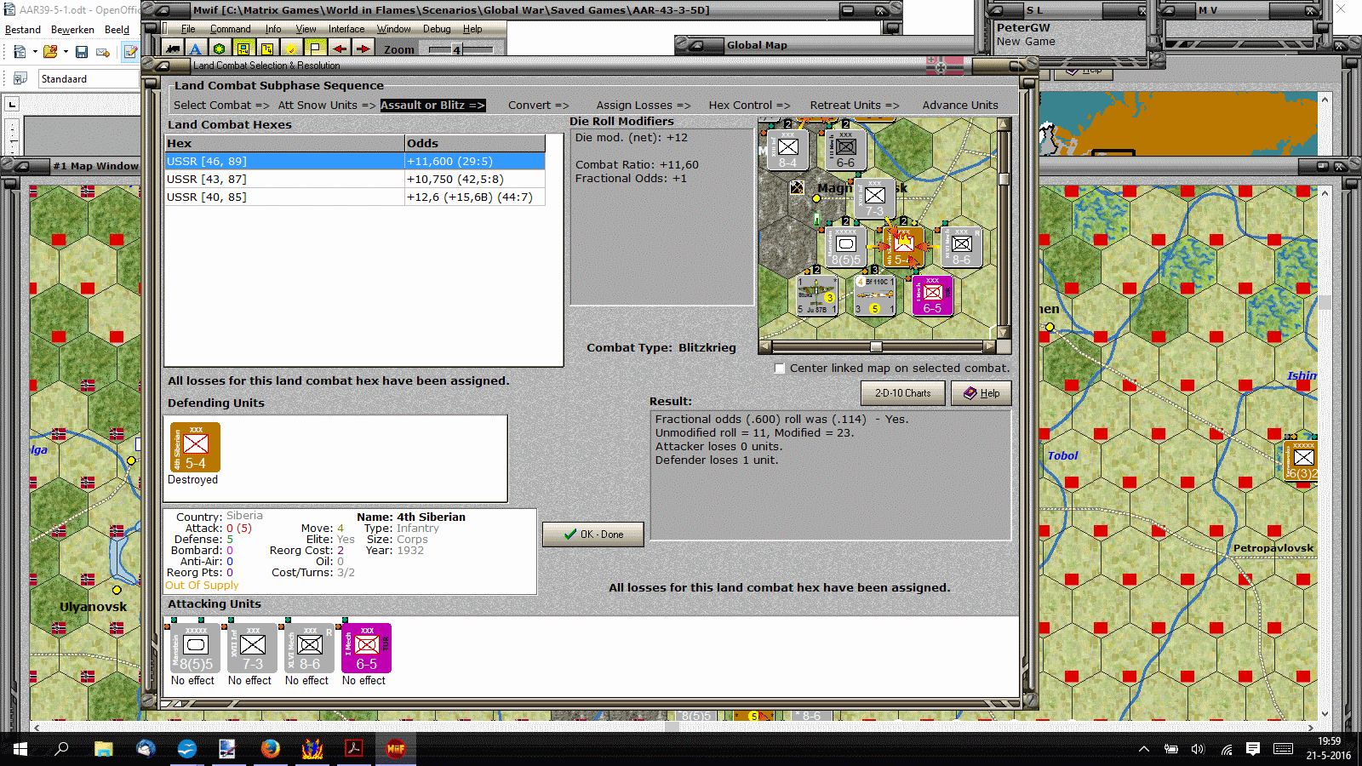This screenshot has width=1362, height=766.
Task: Click the Bf 110C aircraft counter on the combat map
Action: [x=875, y=295]
